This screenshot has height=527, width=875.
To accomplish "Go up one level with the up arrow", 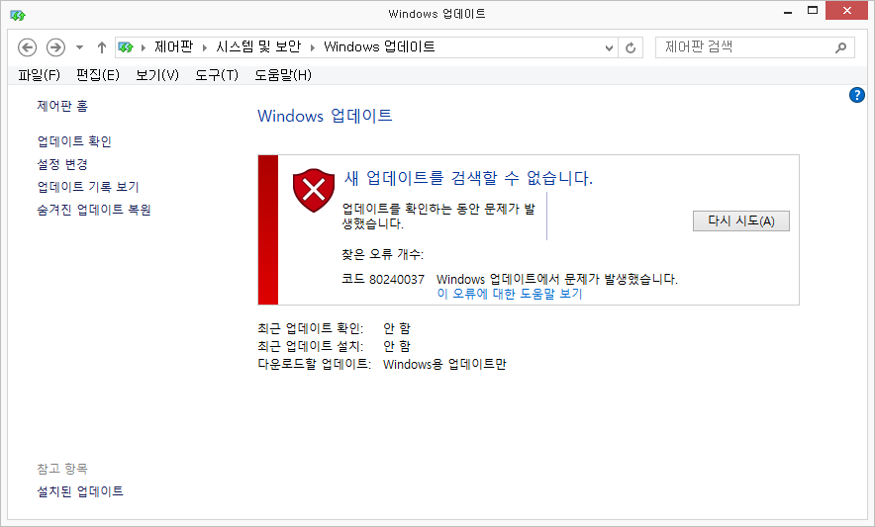I will pos(102,47).
